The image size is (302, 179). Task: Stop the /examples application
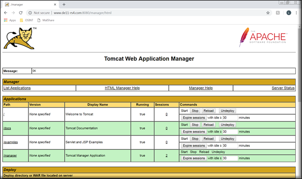[x=195, y=139]
